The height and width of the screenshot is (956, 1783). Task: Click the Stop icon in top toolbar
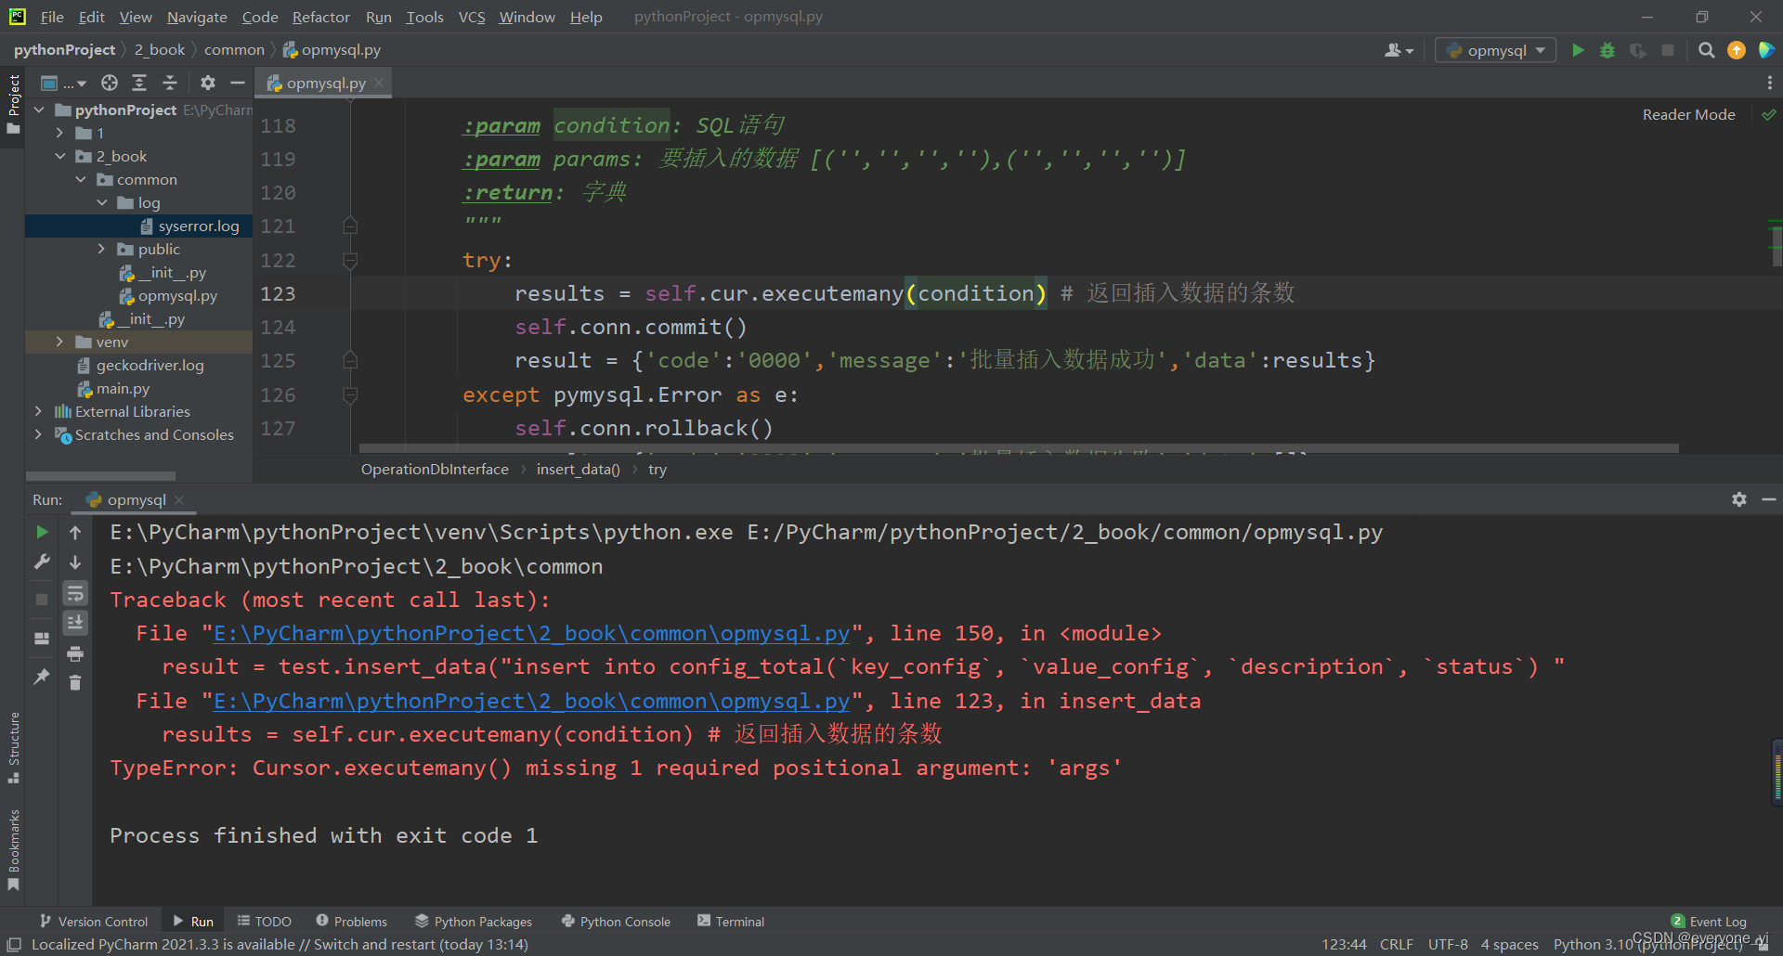tap(1668, 50)
